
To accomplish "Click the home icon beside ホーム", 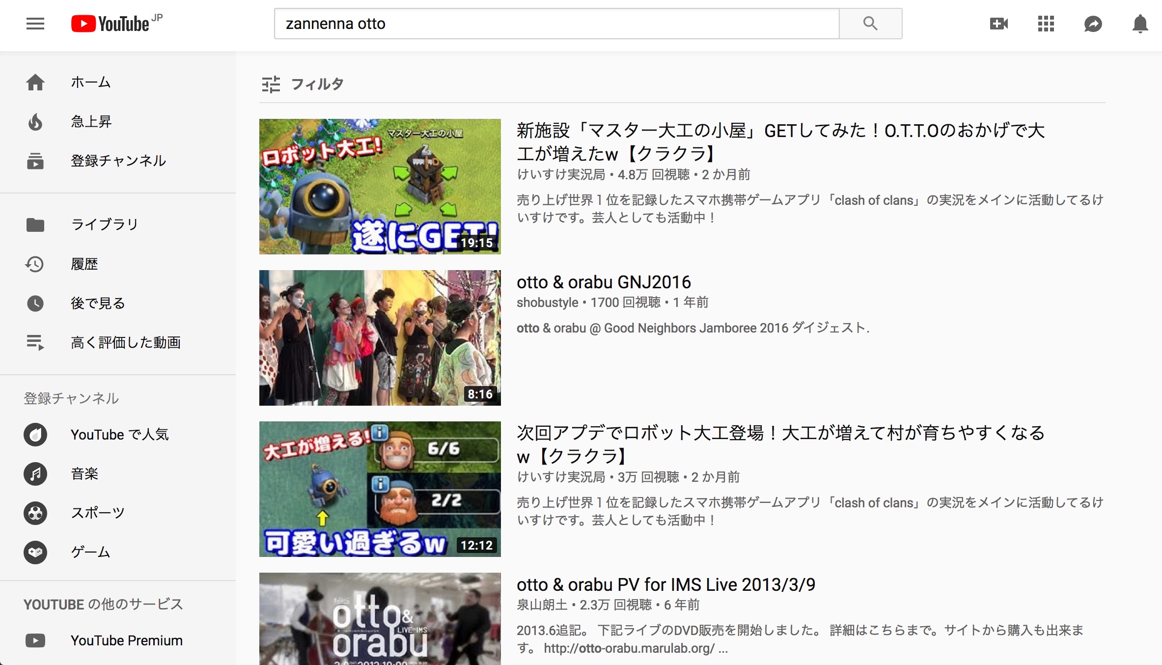I will (35, 82).
